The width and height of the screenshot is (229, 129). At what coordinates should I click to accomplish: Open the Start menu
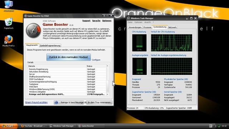click(9, 126)
